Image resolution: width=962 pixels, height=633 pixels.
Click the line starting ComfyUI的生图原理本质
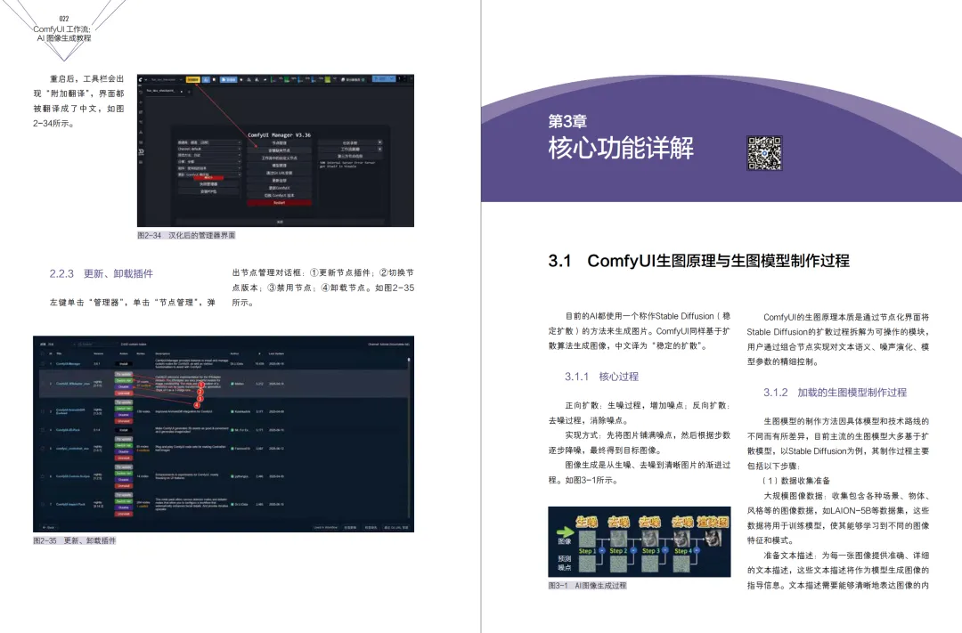(846, 317)
